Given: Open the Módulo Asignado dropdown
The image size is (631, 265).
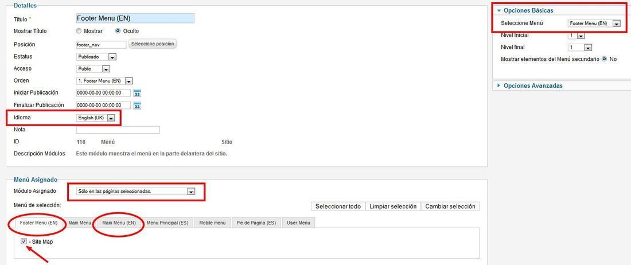Looking at the screenshot, I should 135,192.
